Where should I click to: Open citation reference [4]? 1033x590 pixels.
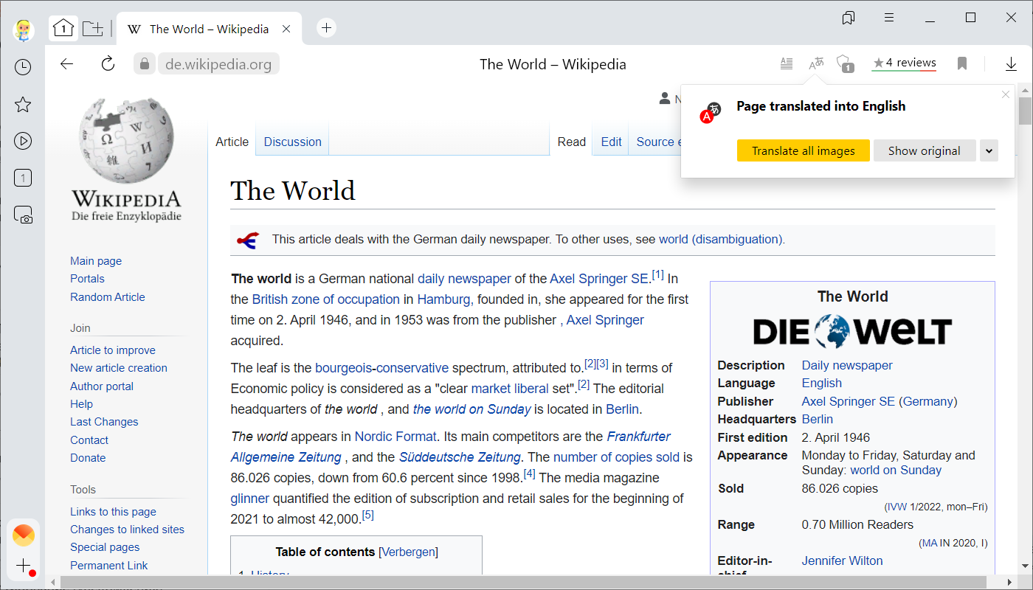pyautogui.click(x=529, y=473)
